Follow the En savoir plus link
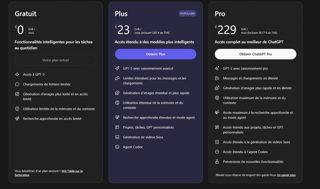This screenshot has height=189, width=320. 286,175
